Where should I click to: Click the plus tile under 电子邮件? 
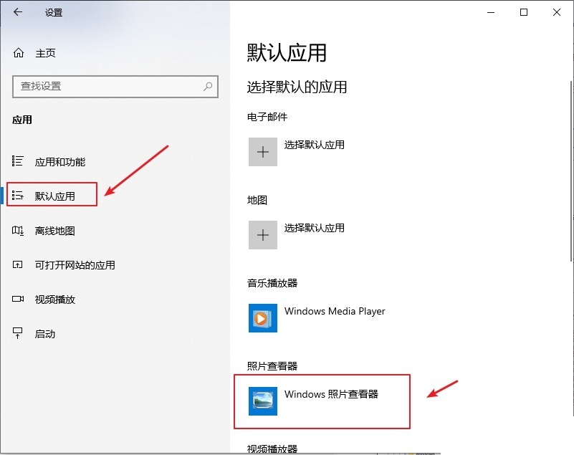(263, 152)
